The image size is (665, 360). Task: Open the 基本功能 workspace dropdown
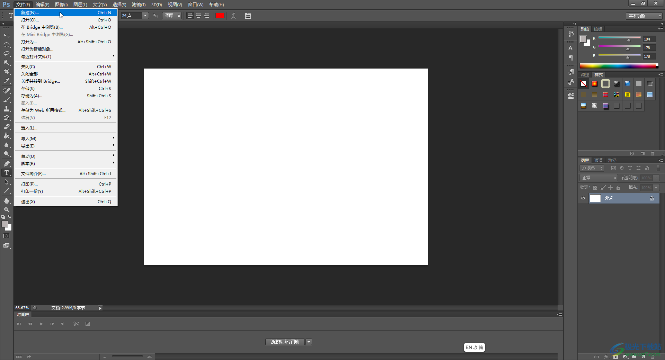pos(644,16)
